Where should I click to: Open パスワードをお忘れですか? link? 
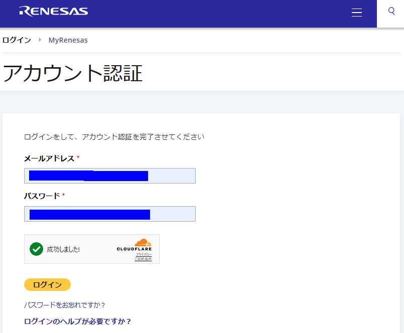pos(65,305)
